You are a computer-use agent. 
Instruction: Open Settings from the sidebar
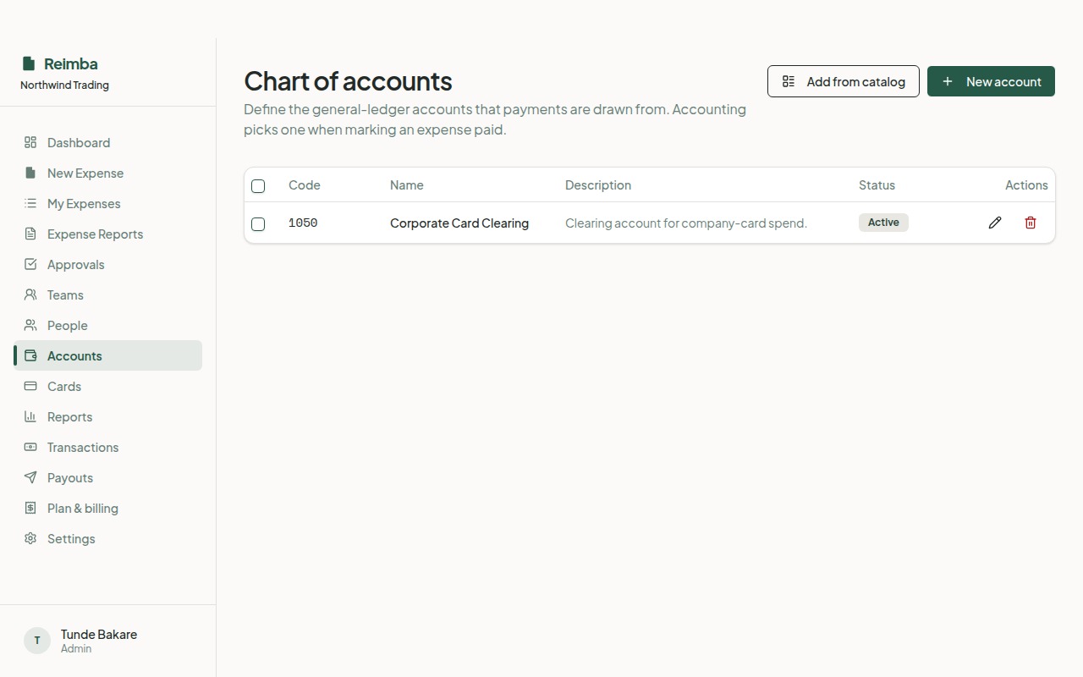108,538
